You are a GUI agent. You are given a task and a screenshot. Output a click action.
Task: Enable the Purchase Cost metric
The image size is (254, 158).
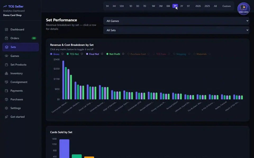(x=137, y=54)
